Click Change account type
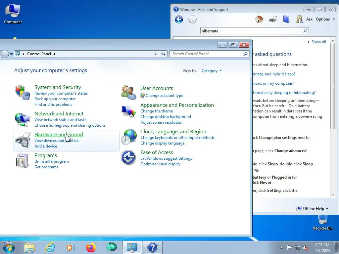Image resolution: width=339 pixels, height=254 pixels. [x=164, y=96]
